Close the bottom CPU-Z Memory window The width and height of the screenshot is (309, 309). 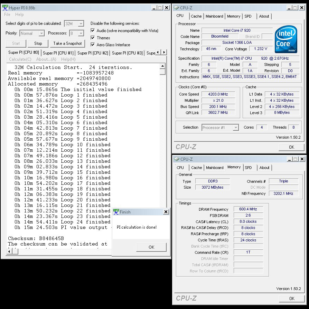click(302, 159)
